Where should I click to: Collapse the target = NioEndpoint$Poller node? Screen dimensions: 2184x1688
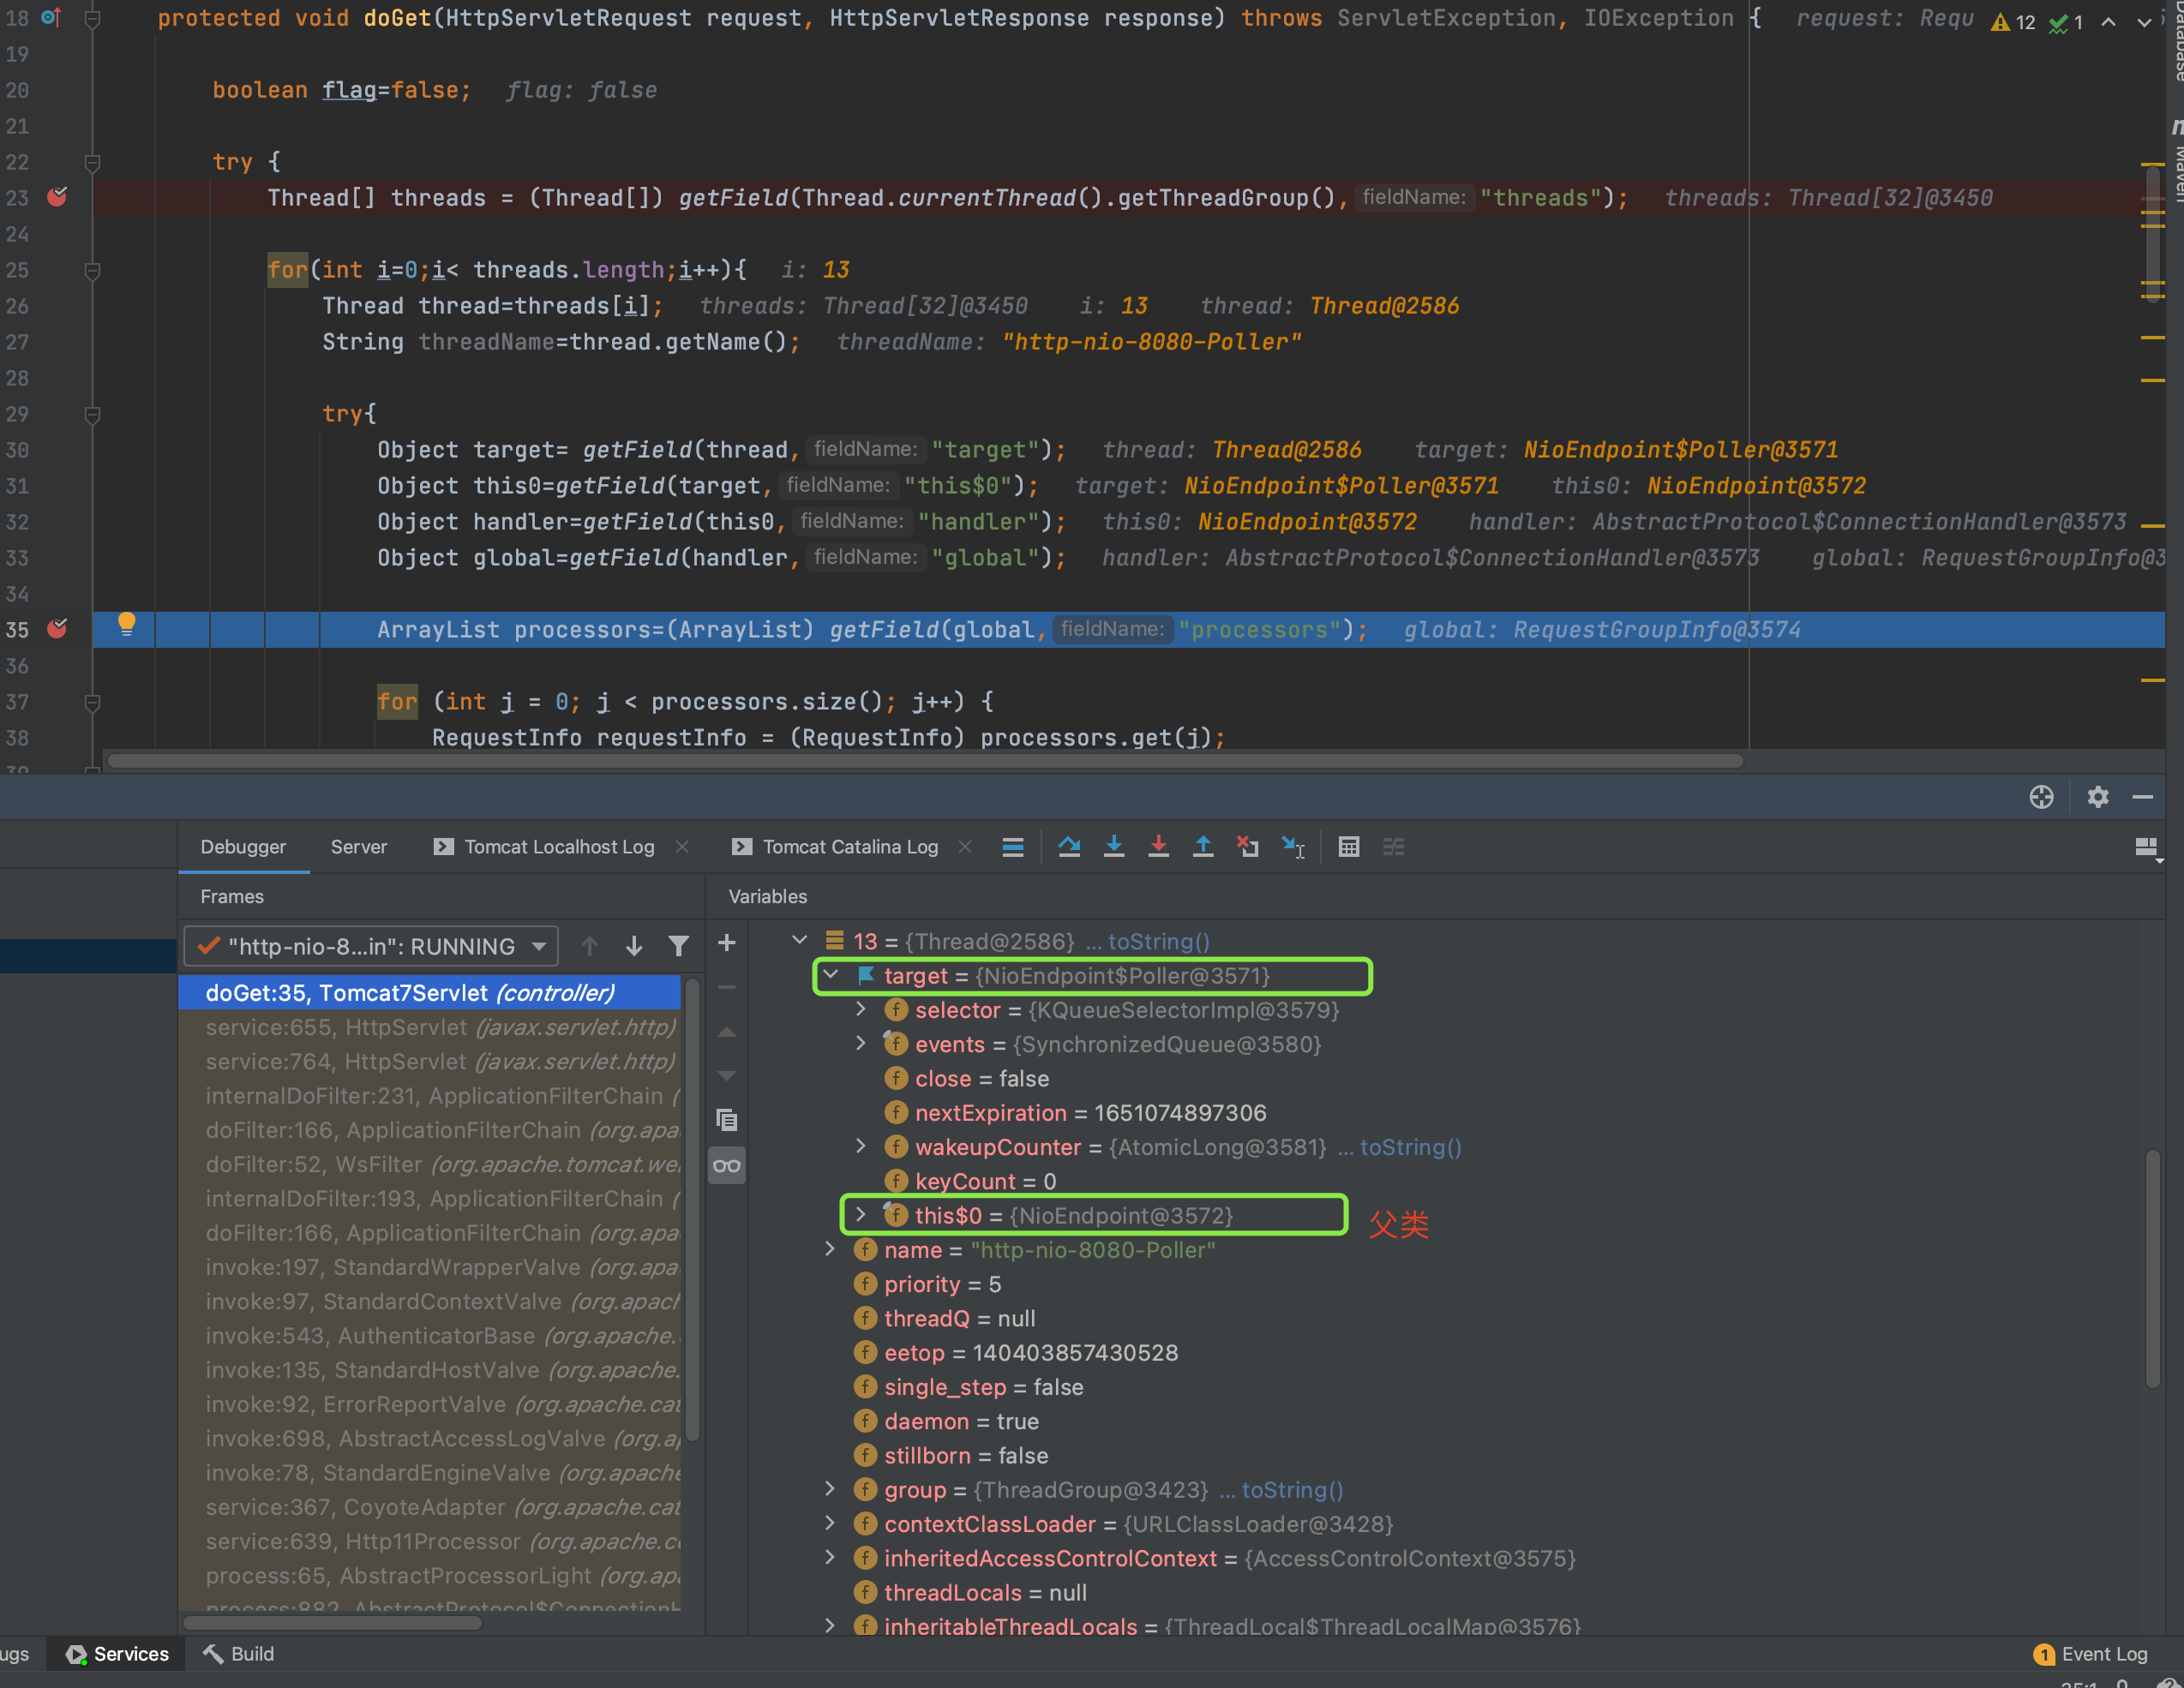[830, 974]
